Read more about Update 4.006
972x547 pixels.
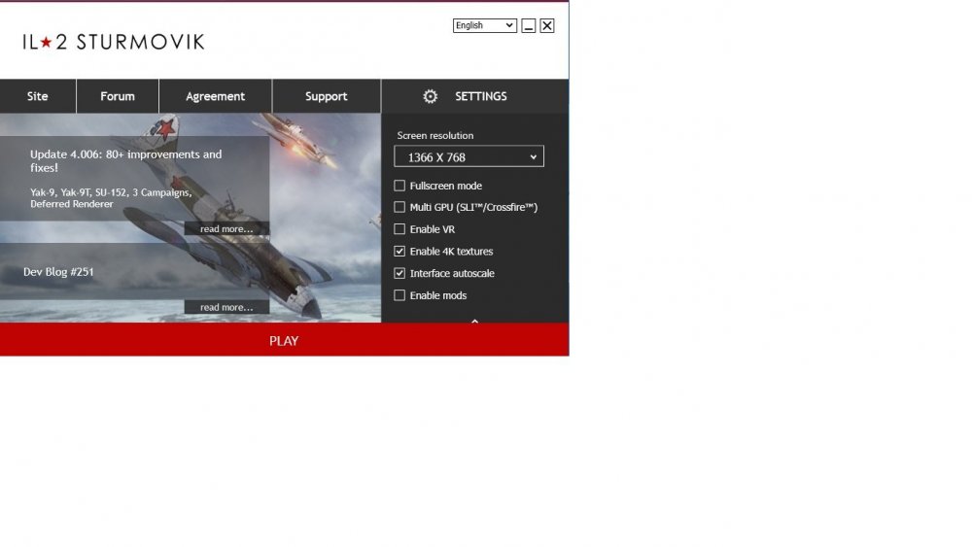226,228
